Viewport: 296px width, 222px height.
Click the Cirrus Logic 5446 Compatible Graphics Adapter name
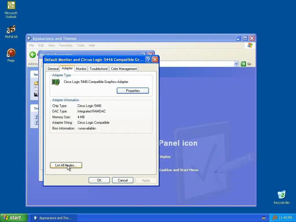tap(96, 82)
